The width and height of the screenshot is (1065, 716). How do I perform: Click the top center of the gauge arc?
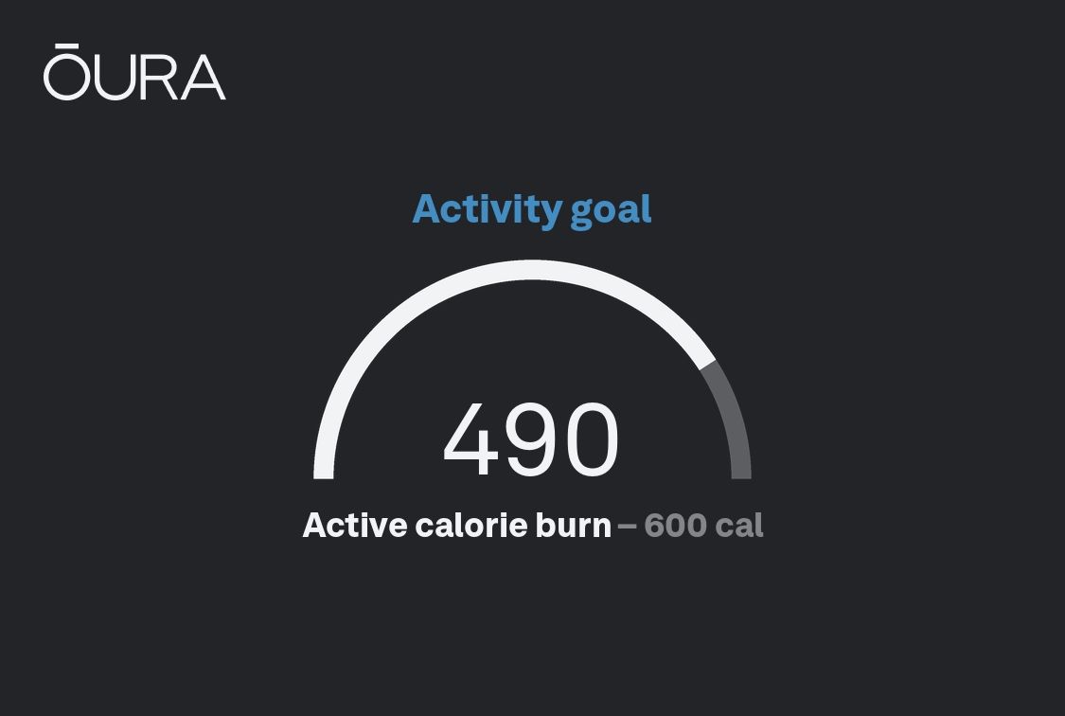point(532,270)
